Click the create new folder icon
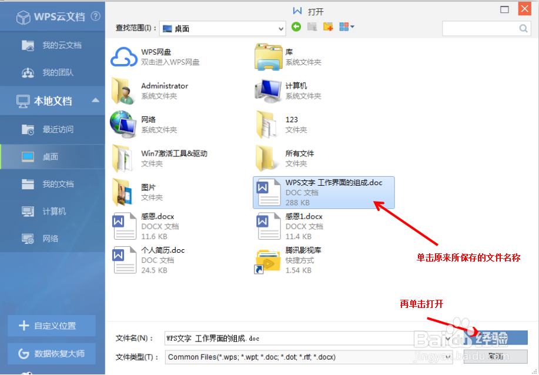Screen dimensions: 539x375 [x=329, y=27]
